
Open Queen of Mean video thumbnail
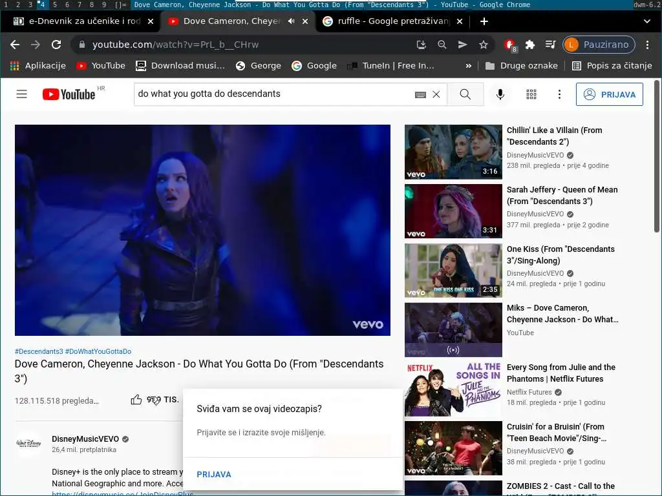pyautogui.click(x=453, y=211)
